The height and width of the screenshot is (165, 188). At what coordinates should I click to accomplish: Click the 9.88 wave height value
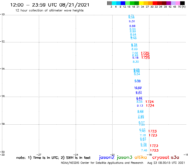[x=132, y=26]
